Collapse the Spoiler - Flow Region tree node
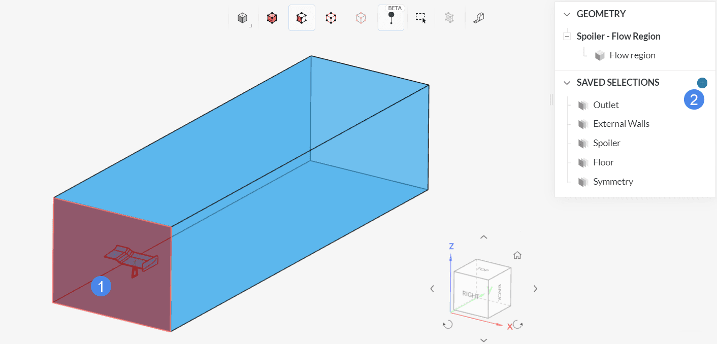The height and width of the screenshot is (344, 717). point(567,37)
